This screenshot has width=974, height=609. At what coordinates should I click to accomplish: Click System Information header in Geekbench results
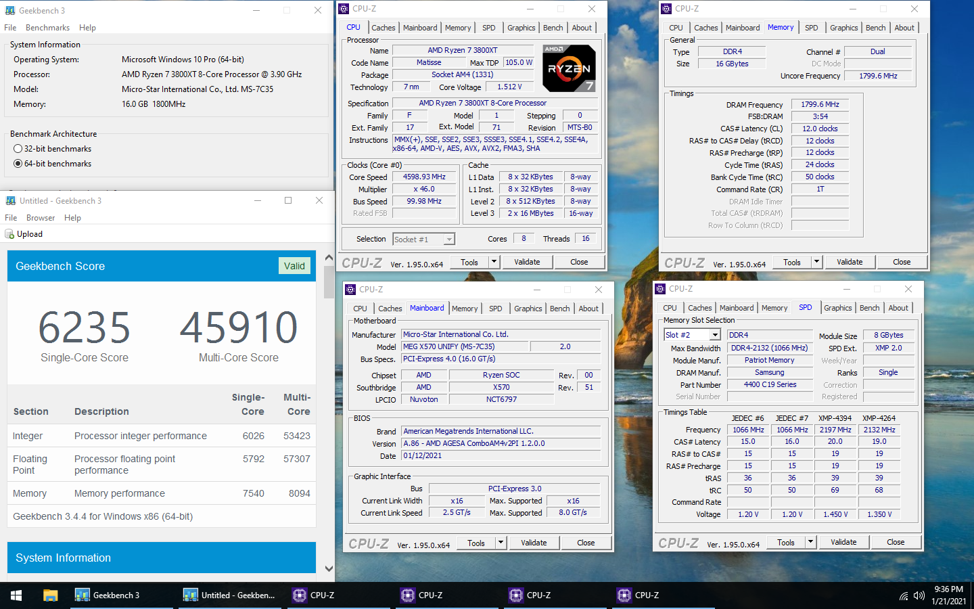coord(162,558)
